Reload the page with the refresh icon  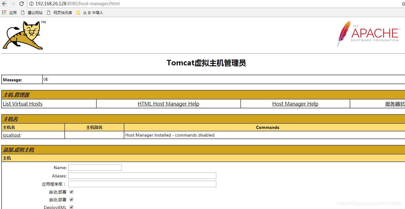pyautogui.click(x=22, y=4)
